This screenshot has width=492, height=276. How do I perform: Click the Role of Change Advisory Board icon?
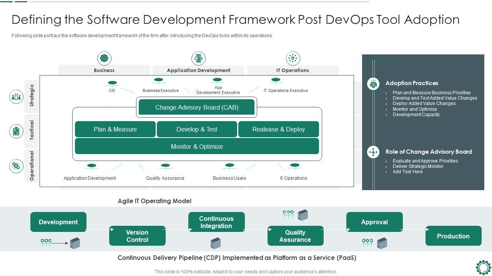point(373,152)
